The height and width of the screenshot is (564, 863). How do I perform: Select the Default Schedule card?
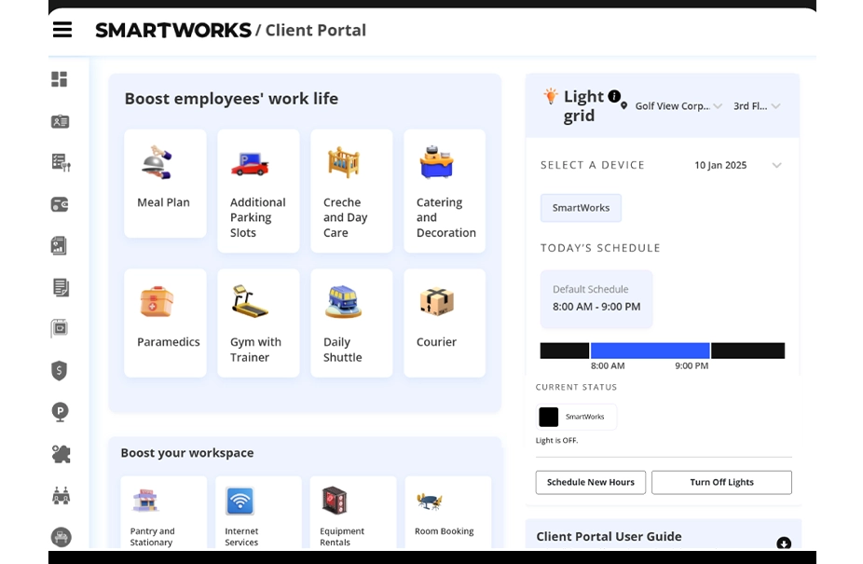click(596, 298)
